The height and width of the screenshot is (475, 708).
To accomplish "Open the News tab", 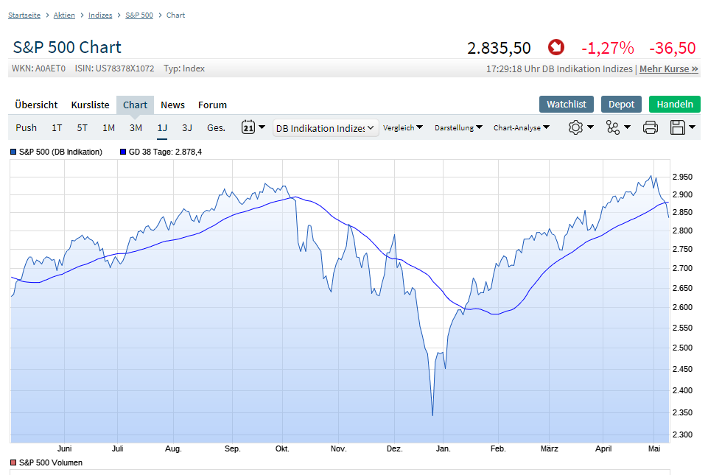I will 172,105.
